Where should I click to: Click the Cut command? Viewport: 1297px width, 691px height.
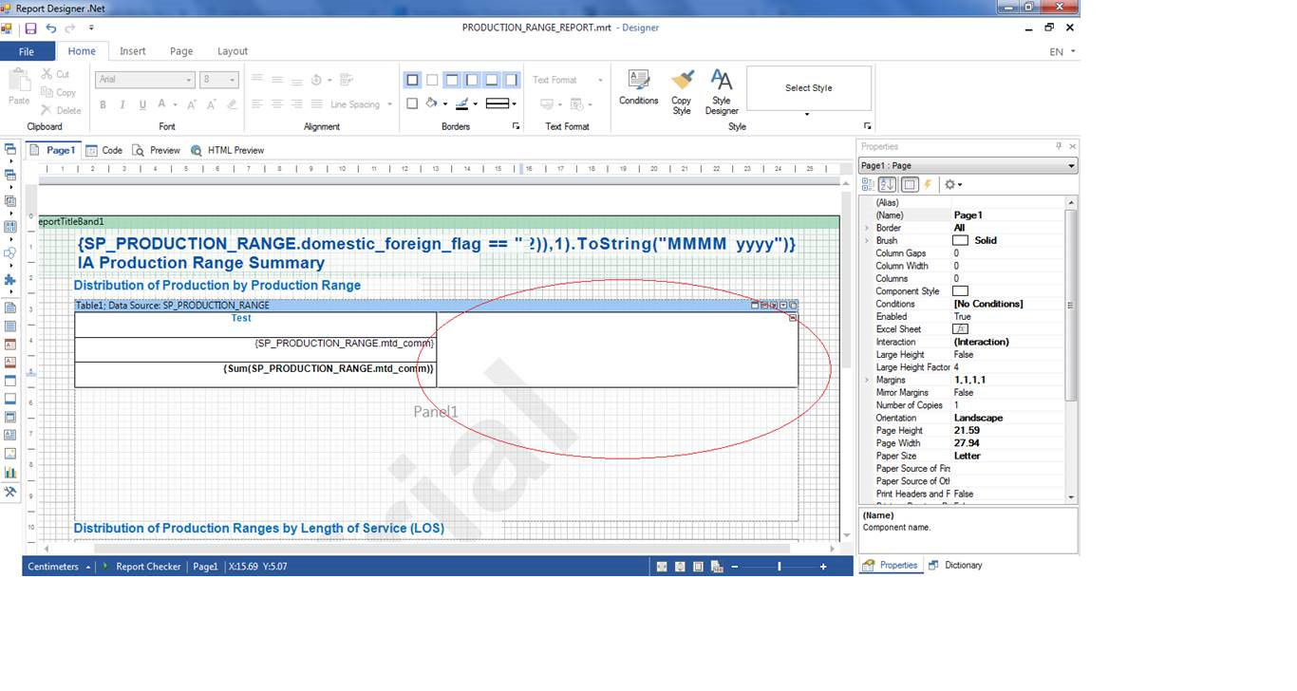point(56,74)
